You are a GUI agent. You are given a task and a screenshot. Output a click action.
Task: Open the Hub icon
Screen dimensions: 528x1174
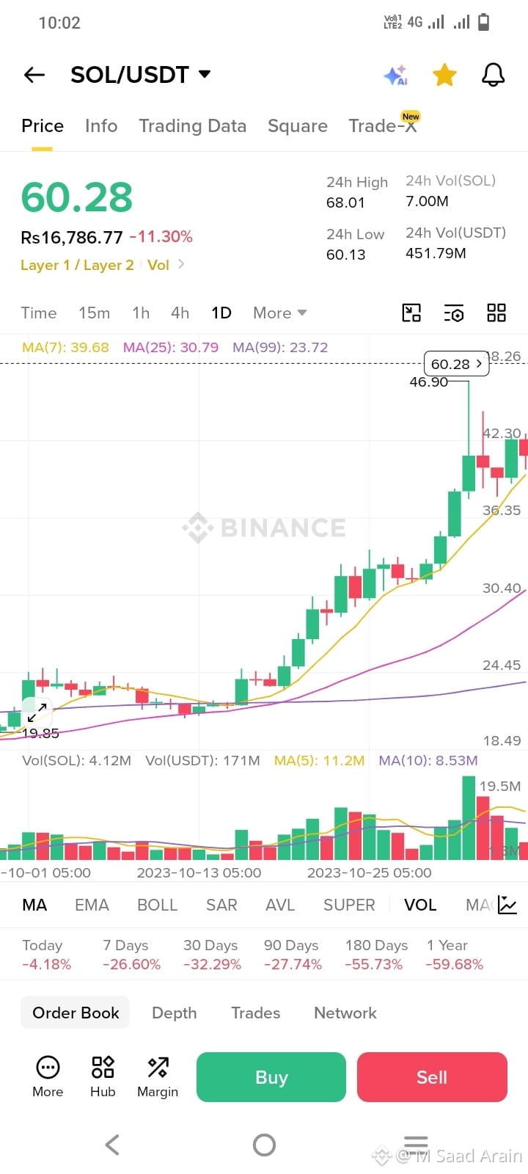point(103,1076)
